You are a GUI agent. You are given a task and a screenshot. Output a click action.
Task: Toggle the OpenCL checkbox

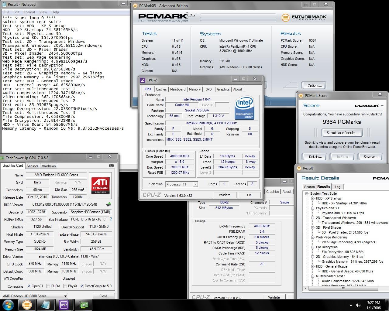point(29,286)
